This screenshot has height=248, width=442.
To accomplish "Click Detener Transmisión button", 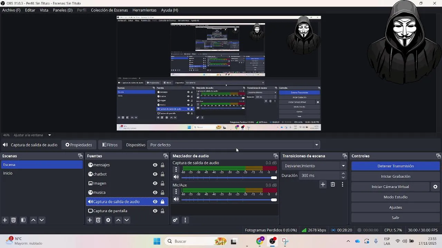I will pyautogui.click(x=395, y=166).
